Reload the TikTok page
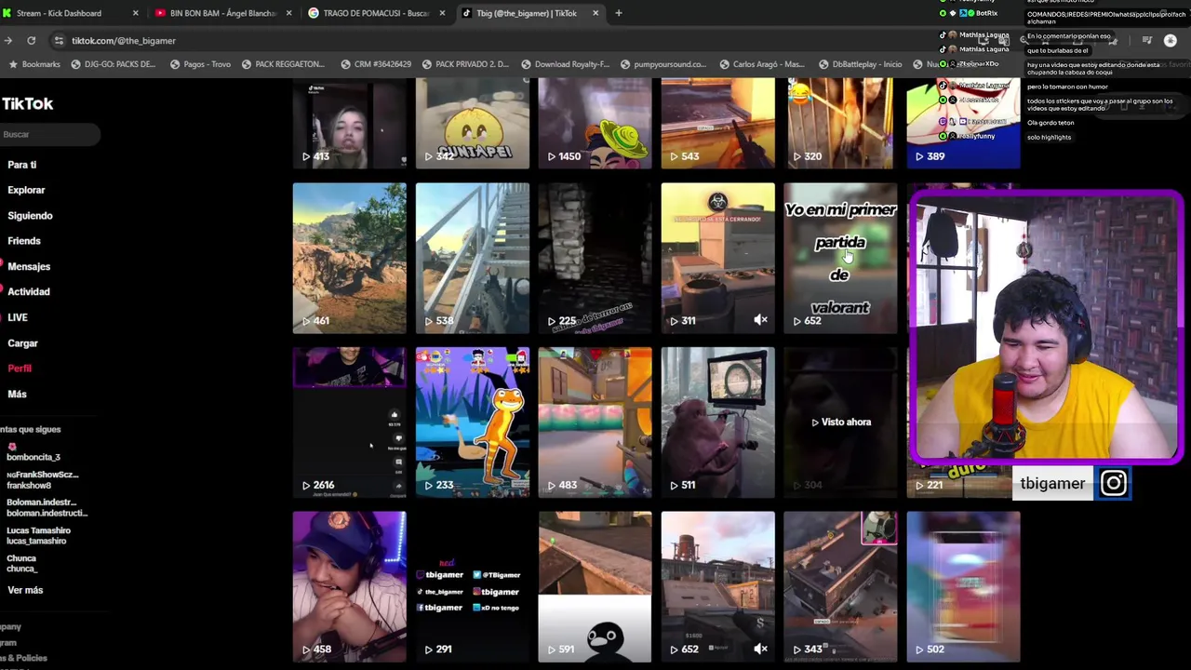This screenshot has width=1191, height=670. click(x=31, y=41)
